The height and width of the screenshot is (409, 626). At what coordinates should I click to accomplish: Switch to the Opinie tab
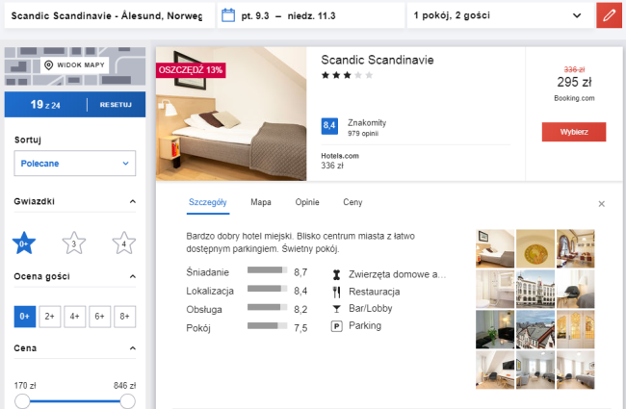(307, 202)
